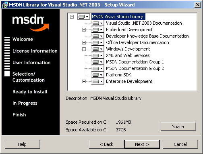
Task: Go back with the < Back button
Action: click(107, 144)
